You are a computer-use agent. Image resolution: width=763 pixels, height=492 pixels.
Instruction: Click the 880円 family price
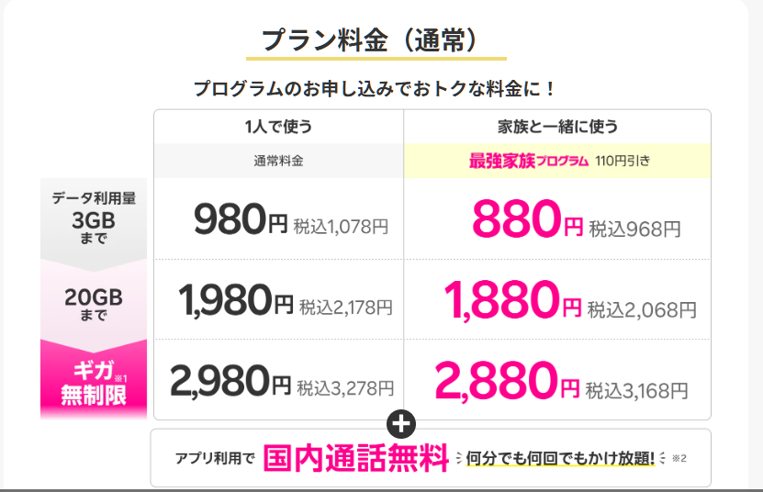point(527,218)
